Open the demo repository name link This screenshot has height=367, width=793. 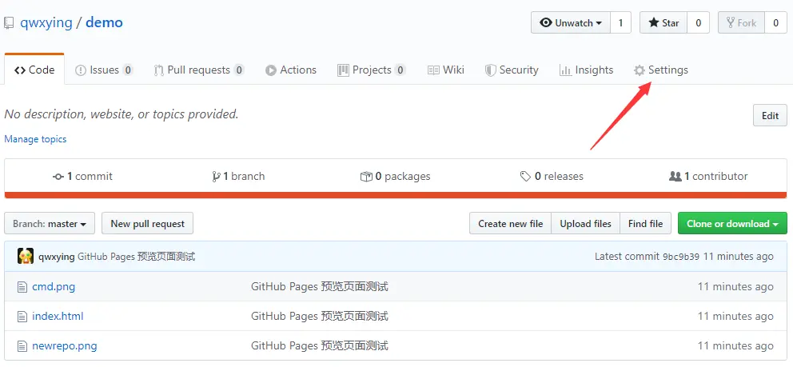coord(104,22)
